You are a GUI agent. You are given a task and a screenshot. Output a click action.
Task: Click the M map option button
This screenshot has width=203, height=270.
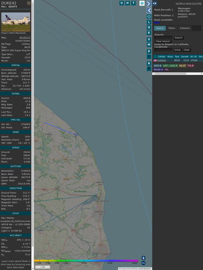coord(149,45)
